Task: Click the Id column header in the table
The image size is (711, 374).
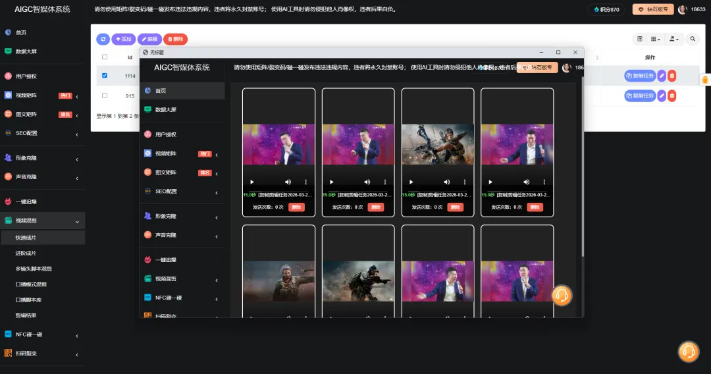Action: 130,57
